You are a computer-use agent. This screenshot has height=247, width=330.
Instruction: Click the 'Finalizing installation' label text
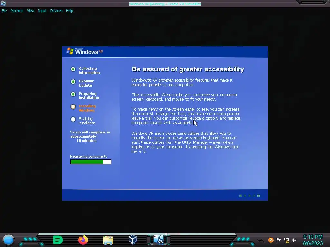coord(87,121)
